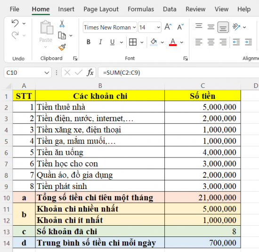The image size is (259, 252).
Task: Expand borders options dropdown arrow
Action: [142, 42]
